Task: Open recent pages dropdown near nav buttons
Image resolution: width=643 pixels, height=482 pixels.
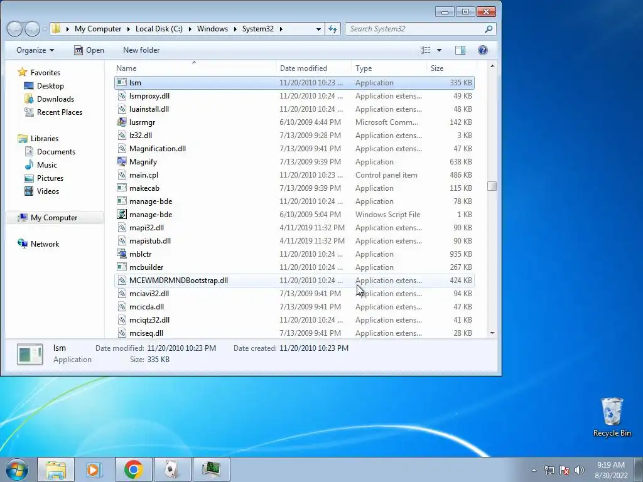Action: point(45,29)
